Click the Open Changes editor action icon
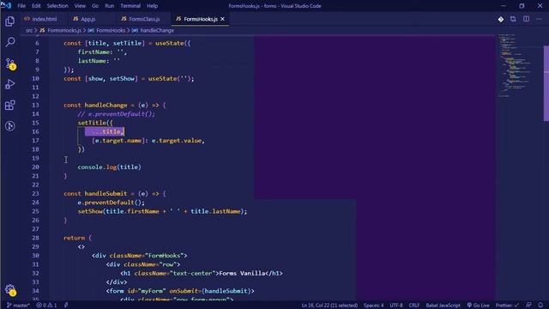This screenshot has height=309, width=549. coord(513,19)
